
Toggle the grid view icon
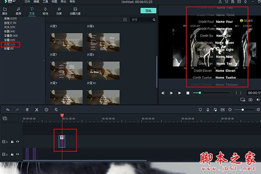coord(125,20)
